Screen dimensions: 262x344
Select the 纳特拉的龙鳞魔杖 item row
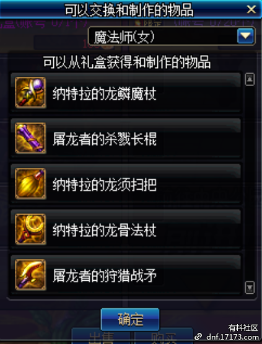coord(126,92)
